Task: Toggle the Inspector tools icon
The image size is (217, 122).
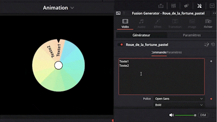Action: click(199, 6)
